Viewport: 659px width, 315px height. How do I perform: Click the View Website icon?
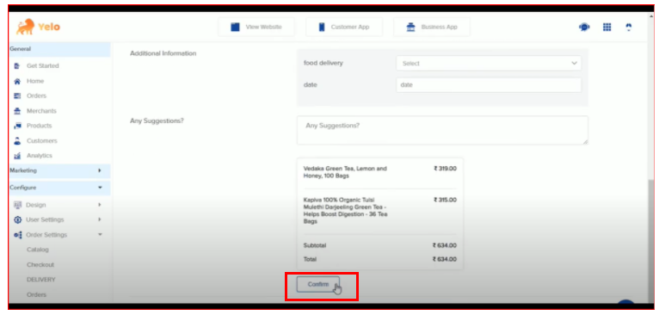click(235, 27)
